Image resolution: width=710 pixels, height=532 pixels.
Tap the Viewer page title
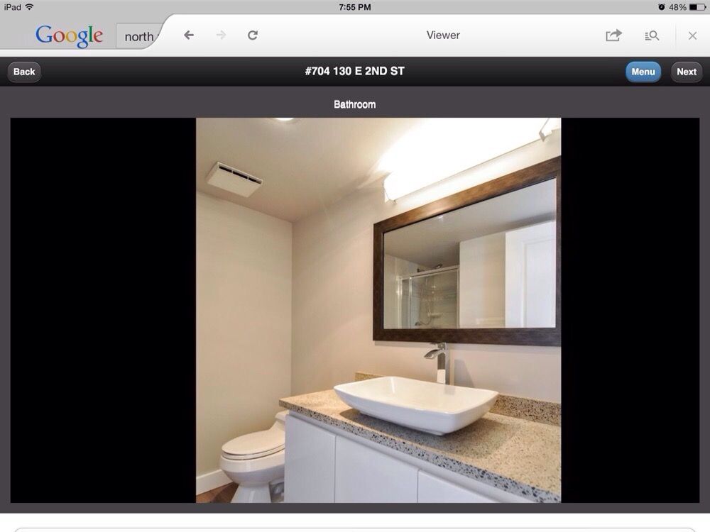click(443, 35)
